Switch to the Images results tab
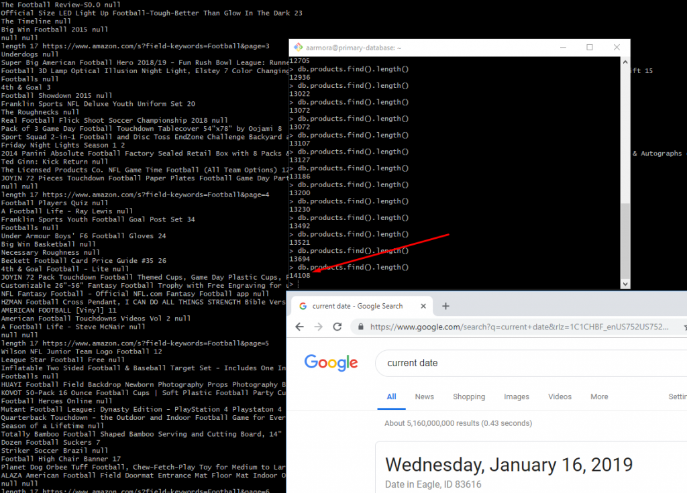 coord(517,396)
